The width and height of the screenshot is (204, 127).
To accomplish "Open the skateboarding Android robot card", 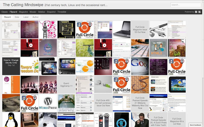I will click(122, 120).
